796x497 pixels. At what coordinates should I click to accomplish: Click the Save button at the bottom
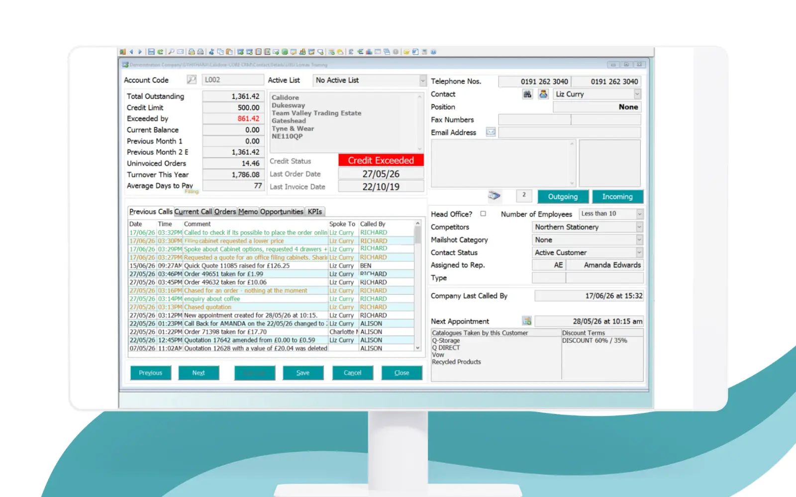pyautogui.click(x=303, y=373)
